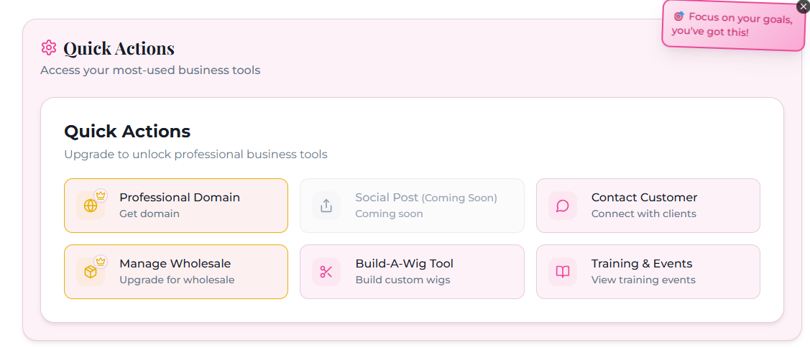Launch the Build-A-Wig Tool label
Image resolution: width=810 pixels, height=348 pixels.
[x=404, y=263]
